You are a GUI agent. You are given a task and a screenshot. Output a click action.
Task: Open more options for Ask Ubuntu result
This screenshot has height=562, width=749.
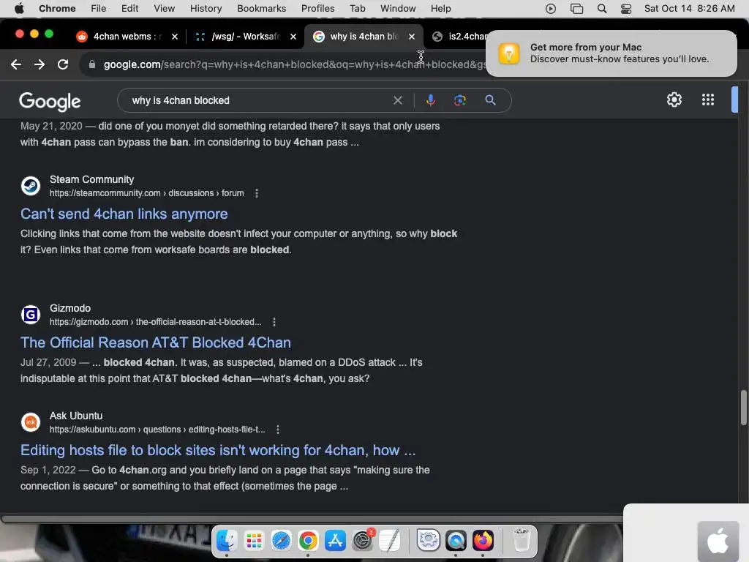(277, 430)
